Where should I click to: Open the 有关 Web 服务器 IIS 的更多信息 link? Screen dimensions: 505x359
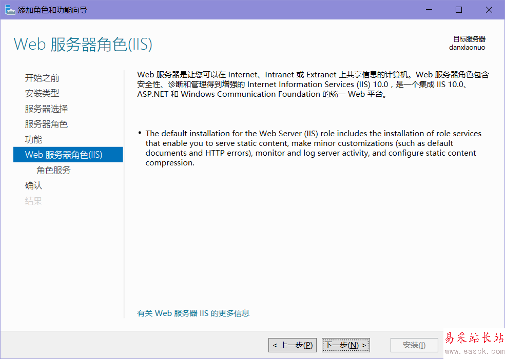coord(193,313)
